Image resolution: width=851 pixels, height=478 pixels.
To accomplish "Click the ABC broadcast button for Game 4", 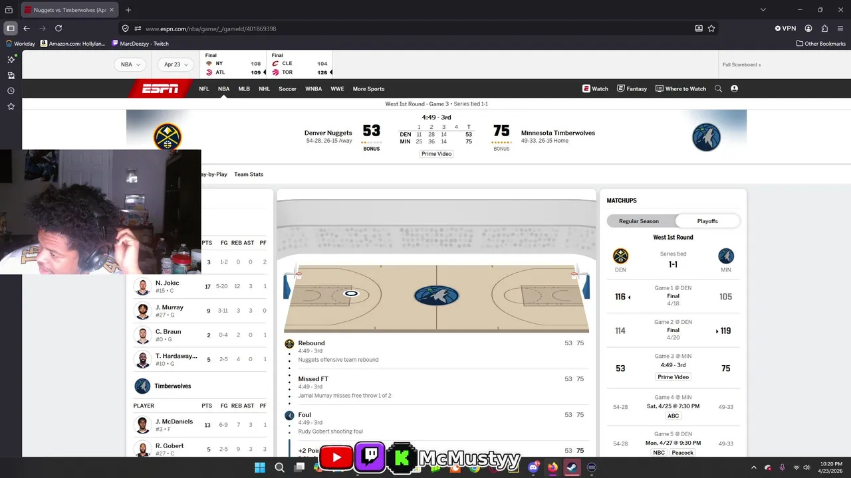I will (673, 416).
